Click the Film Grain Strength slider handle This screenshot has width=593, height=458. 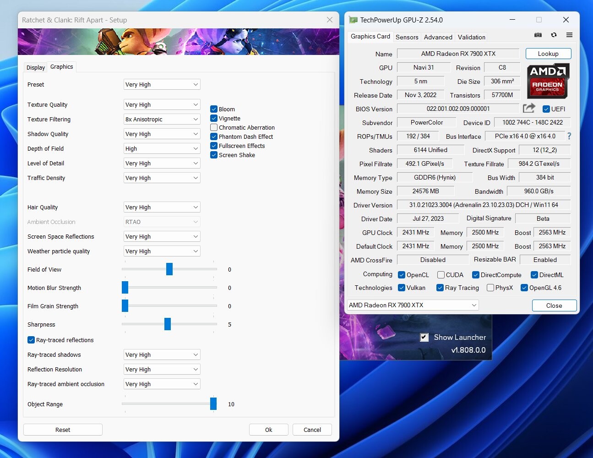[125, 306]
